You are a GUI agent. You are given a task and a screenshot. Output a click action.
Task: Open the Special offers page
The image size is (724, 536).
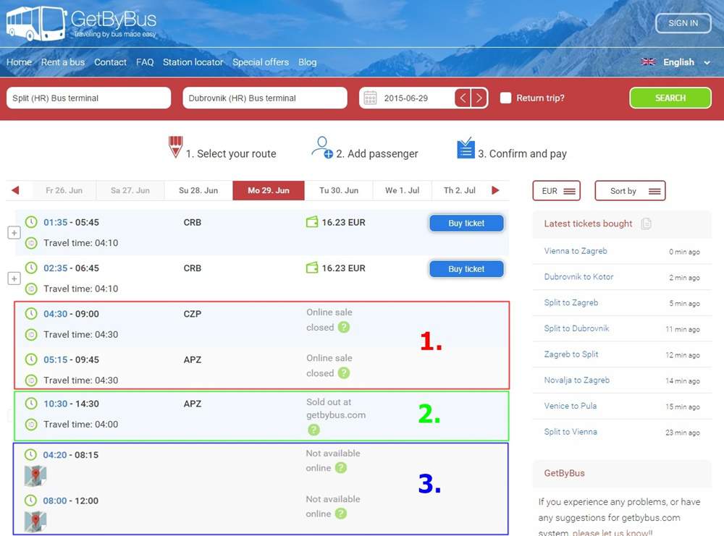pyautogui.click(x=261, y=62)
